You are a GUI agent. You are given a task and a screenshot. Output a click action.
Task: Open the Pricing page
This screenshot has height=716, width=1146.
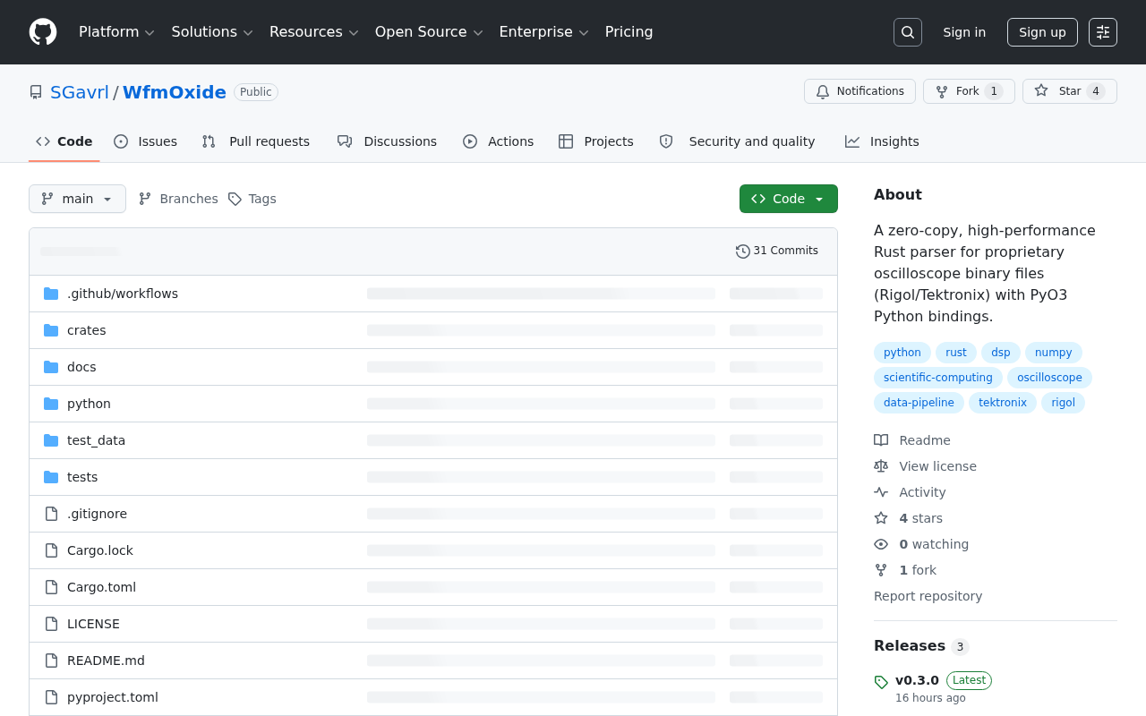(629, 32)
